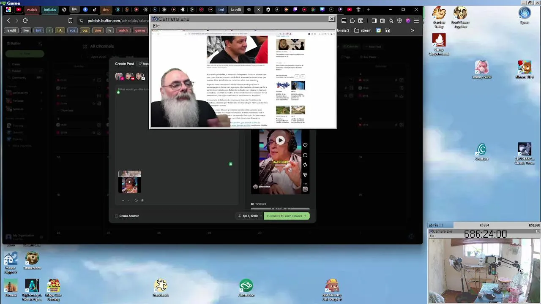Switch to the botlabs browser tab
The width and height of the screenshot is (541, 304).
(50, 9)
